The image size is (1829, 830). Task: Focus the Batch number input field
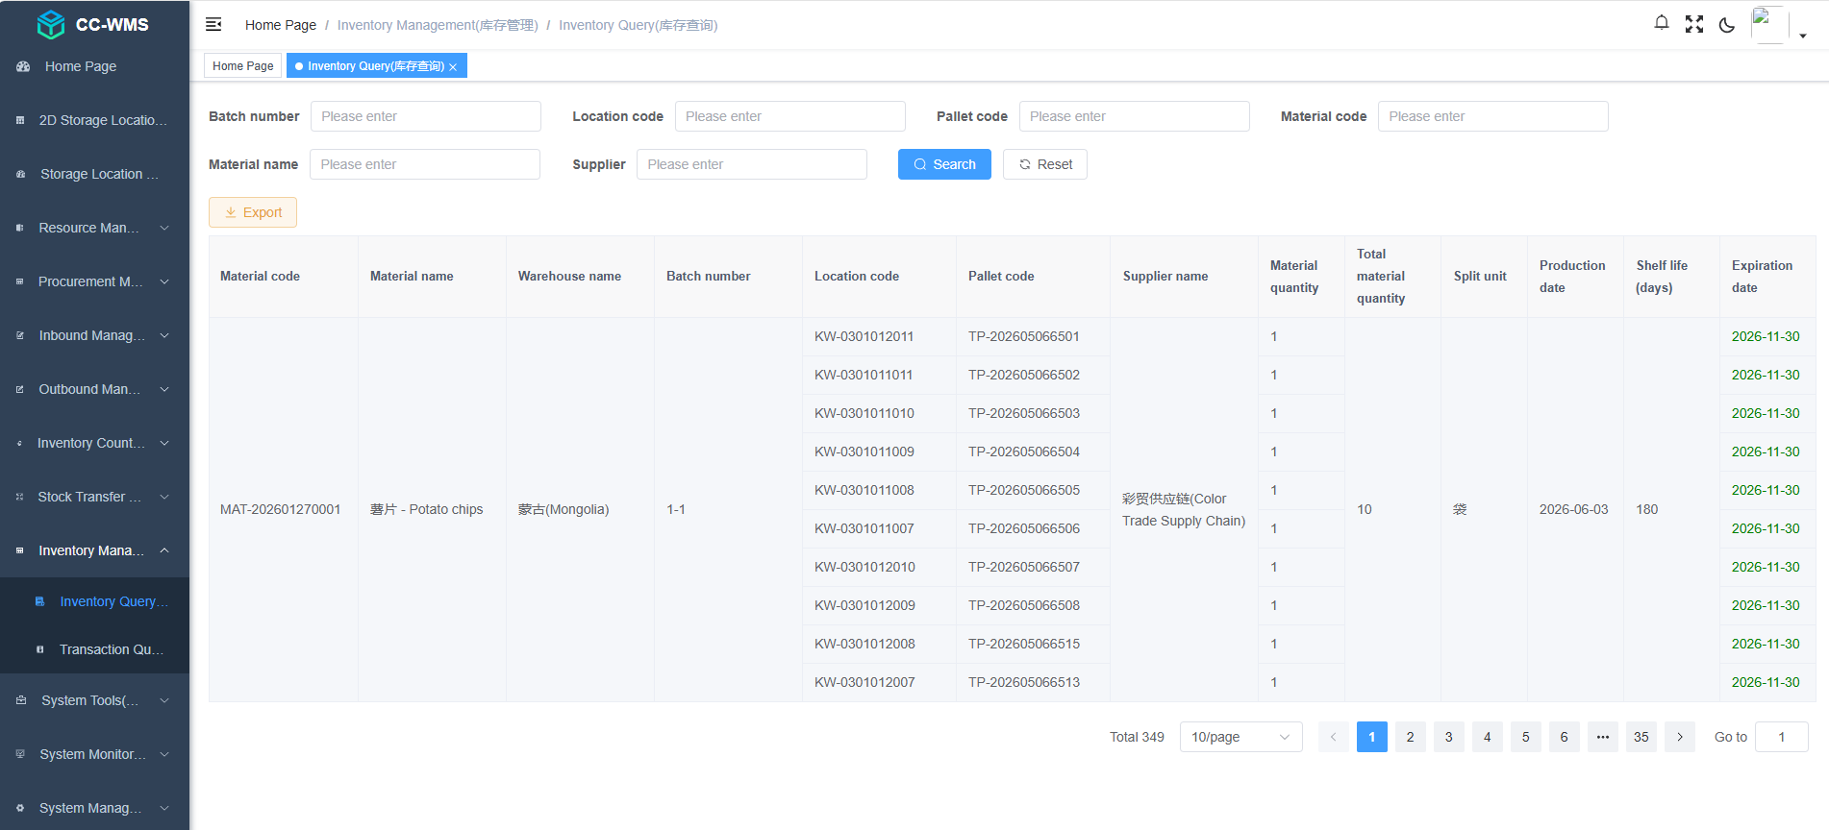click(x=426, y=116)
